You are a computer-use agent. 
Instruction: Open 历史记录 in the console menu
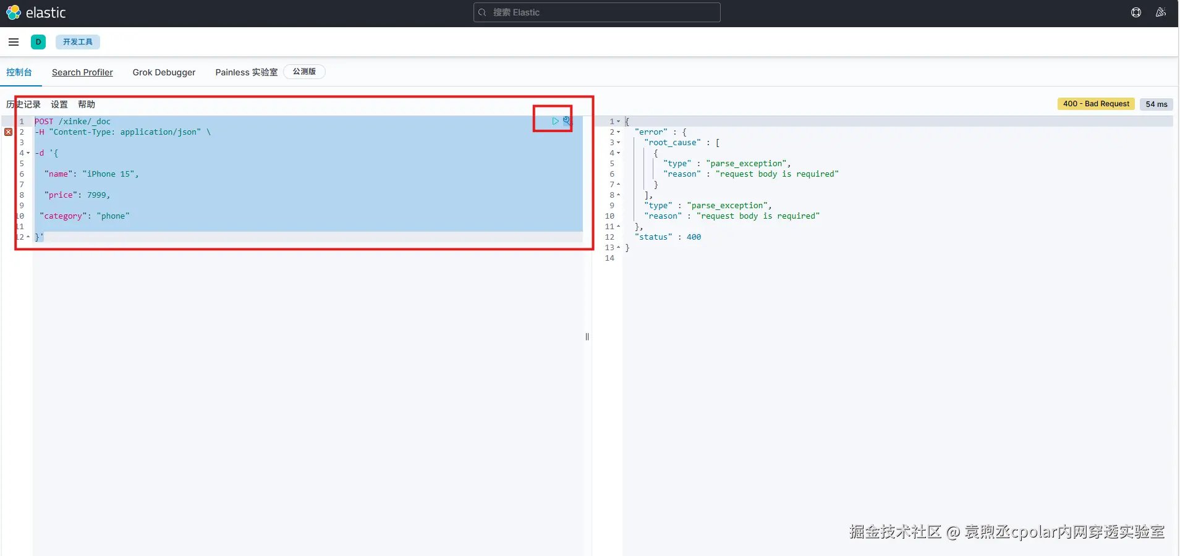click(23, 104)
